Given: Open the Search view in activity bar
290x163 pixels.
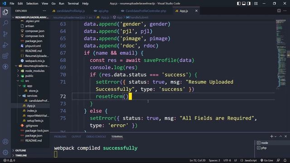Looking at the screenshot, I should tap(5, 23).
